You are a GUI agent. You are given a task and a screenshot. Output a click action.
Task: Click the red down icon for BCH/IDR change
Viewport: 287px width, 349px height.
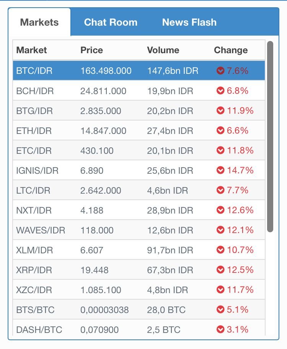(x=220, y=91)
